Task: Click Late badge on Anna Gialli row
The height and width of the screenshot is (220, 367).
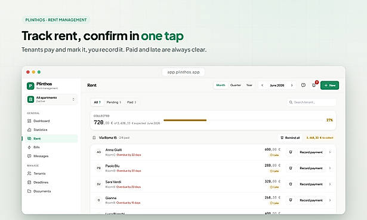Action: pyautogui.click(x=275, y=155)
